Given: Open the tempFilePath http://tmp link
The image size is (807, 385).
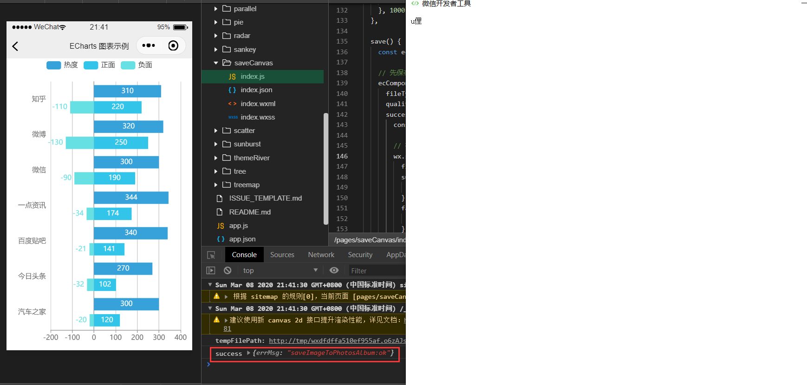Looking at the screenshot, I should click(337, 341).
